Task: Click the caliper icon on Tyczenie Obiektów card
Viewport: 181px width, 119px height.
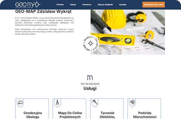Action: point(95,102)
